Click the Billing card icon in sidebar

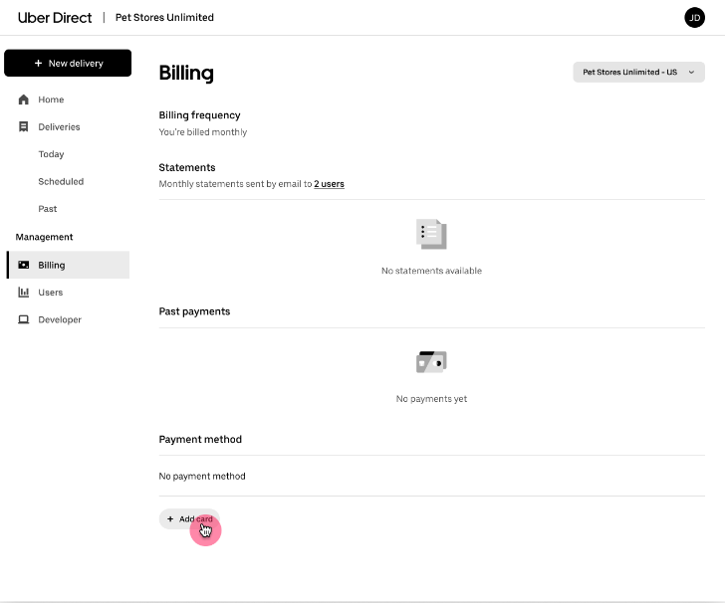[x=24, y=265]
